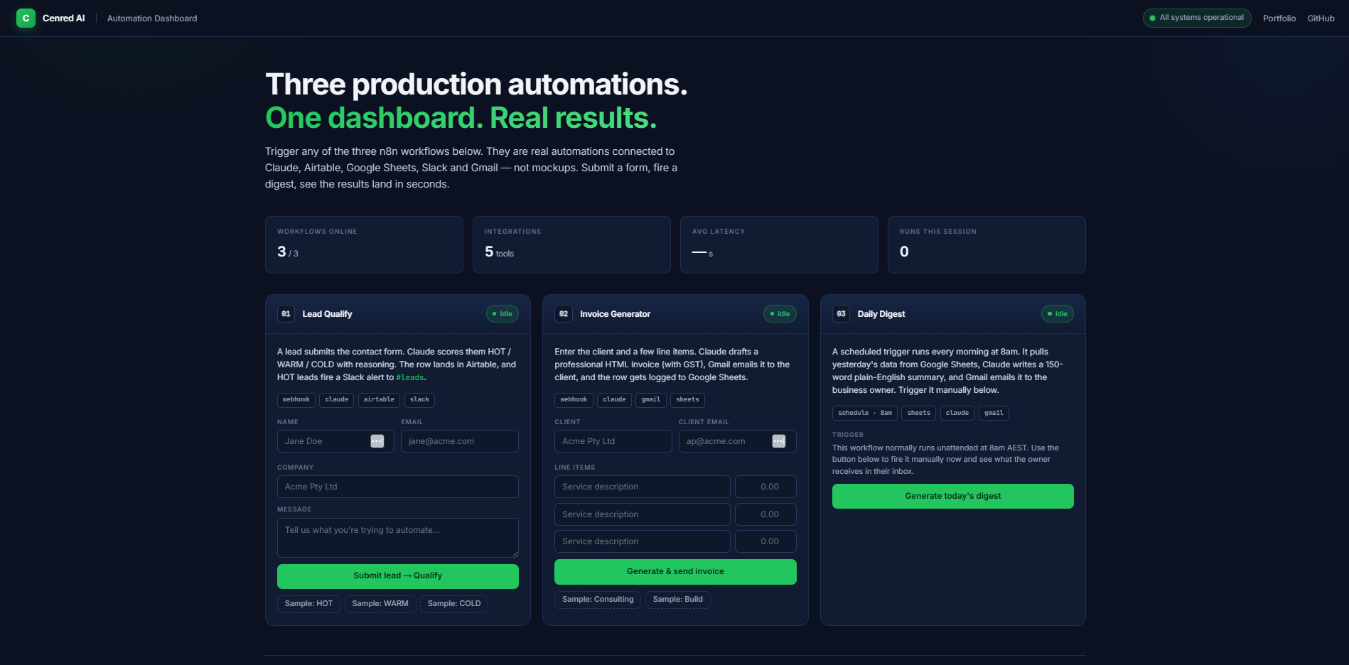Click the claude tag in Invoice Generator

click(x=614, y=400)
